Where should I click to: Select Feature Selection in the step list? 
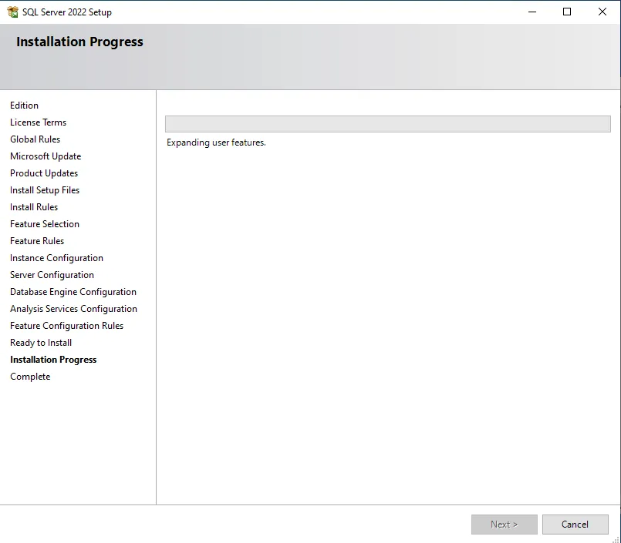click(45, 224)
